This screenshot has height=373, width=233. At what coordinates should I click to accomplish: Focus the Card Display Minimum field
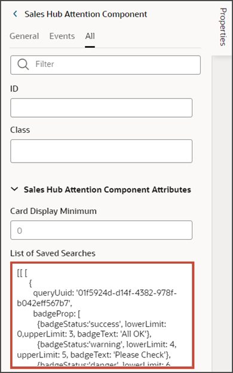102,230
